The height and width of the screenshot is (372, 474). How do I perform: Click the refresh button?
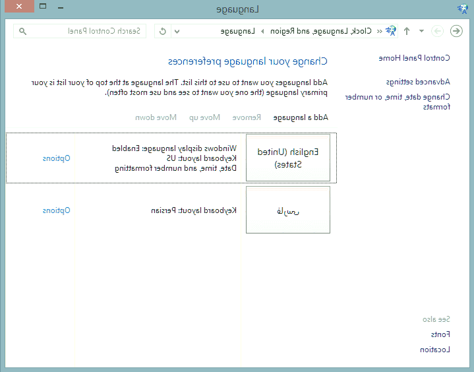point(163,31)
